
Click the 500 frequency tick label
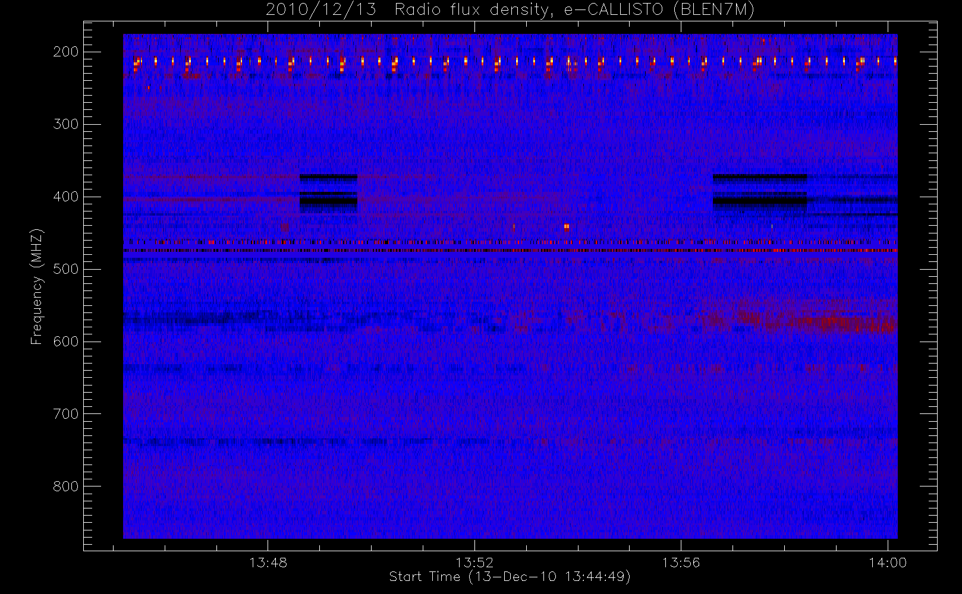pyautogui.click(x=66, y=269)
